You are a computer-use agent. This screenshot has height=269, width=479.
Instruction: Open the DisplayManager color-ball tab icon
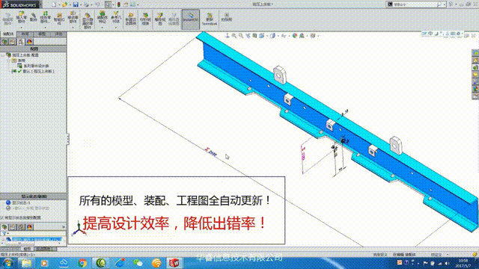click(x=29, y=42)
